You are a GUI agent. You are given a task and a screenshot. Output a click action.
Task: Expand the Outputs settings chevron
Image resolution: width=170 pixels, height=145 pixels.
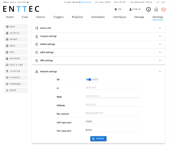tap(160, 36)
